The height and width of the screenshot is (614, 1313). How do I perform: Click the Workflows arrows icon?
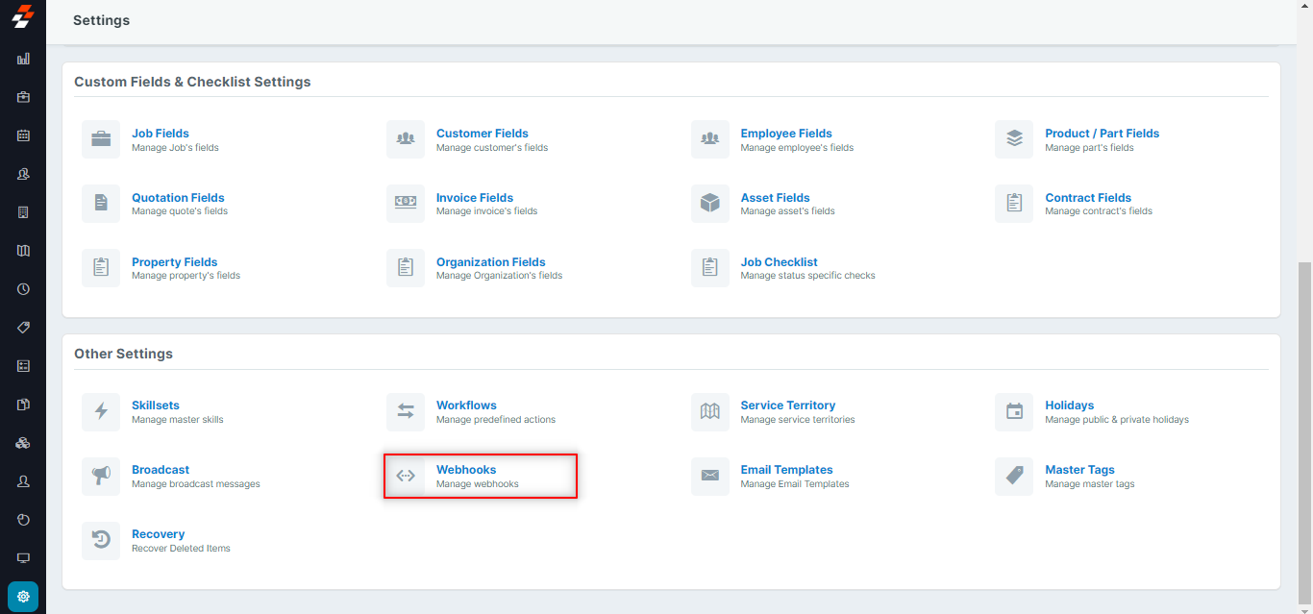click(406, 411)
